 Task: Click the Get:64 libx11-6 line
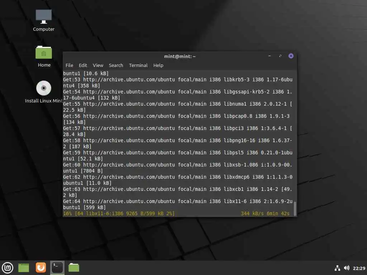(178, 201)
